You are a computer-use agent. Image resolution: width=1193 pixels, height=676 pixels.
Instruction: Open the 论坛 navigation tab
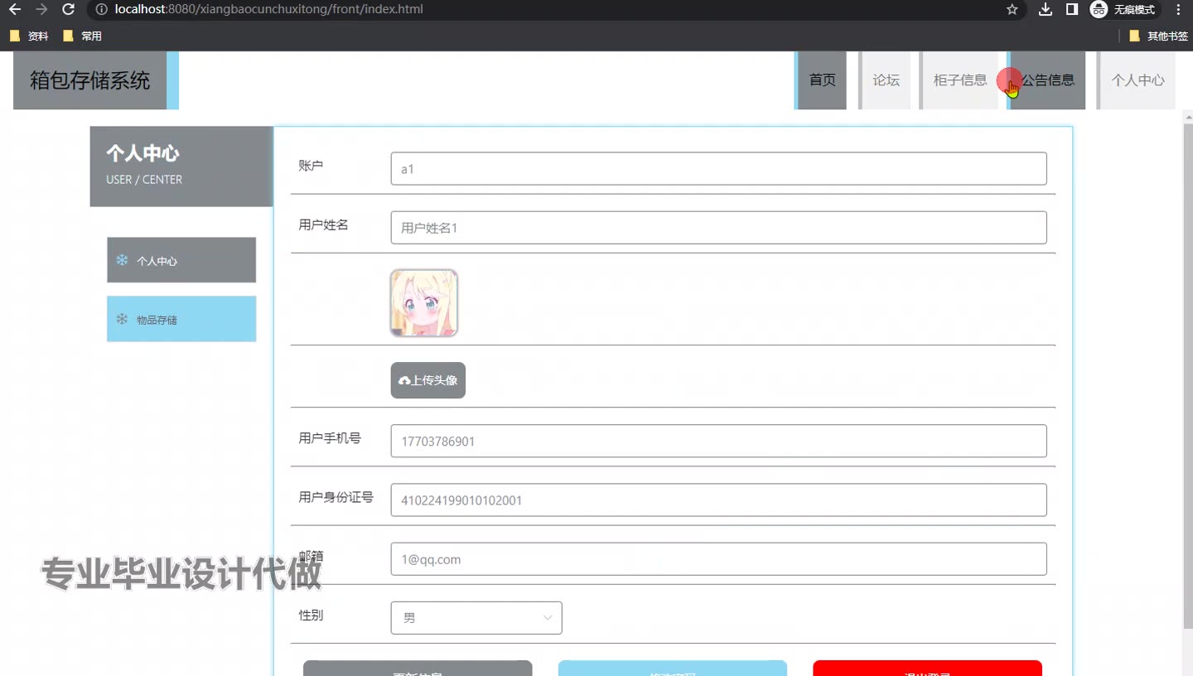(886, 80)
